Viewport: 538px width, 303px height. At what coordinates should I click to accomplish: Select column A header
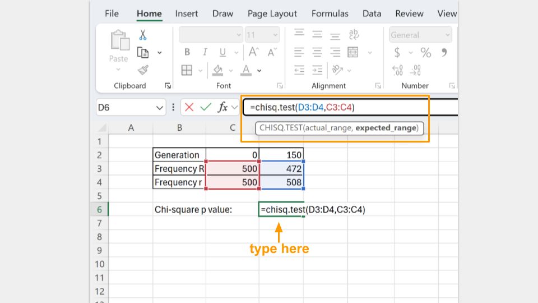pyautogui.click(x=131, y=128)
